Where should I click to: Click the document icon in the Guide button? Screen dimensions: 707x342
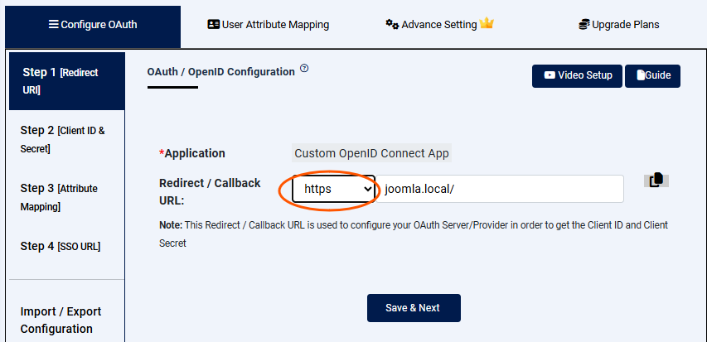tap(641, 75)
